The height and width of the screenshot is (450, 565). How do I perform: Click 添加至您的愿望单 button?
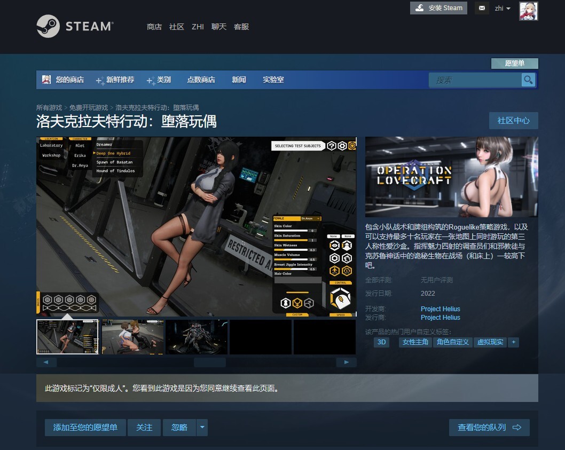(x=85, y=428)
